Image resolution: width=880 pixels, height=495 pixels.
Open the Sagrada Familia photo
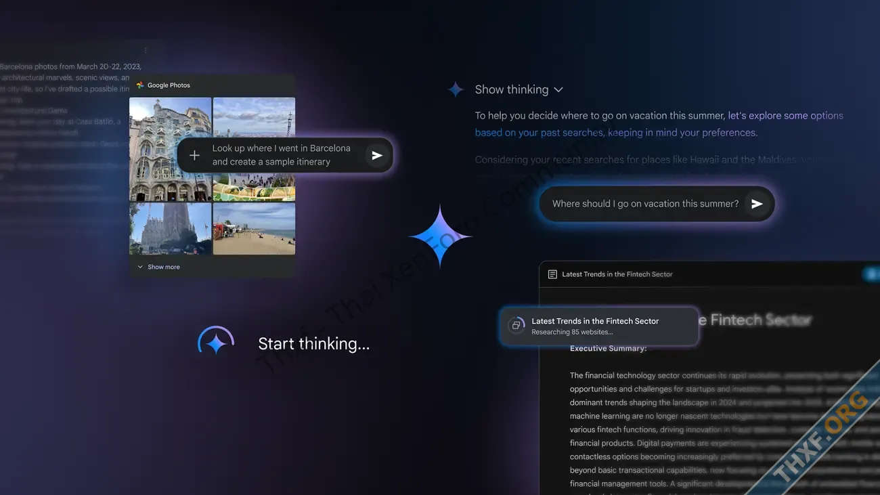(170, 229)
